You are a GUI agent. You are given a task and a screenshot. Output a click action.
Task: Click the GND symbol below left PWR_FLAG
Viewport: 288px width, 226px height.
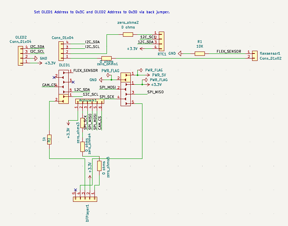coord(101,80)
